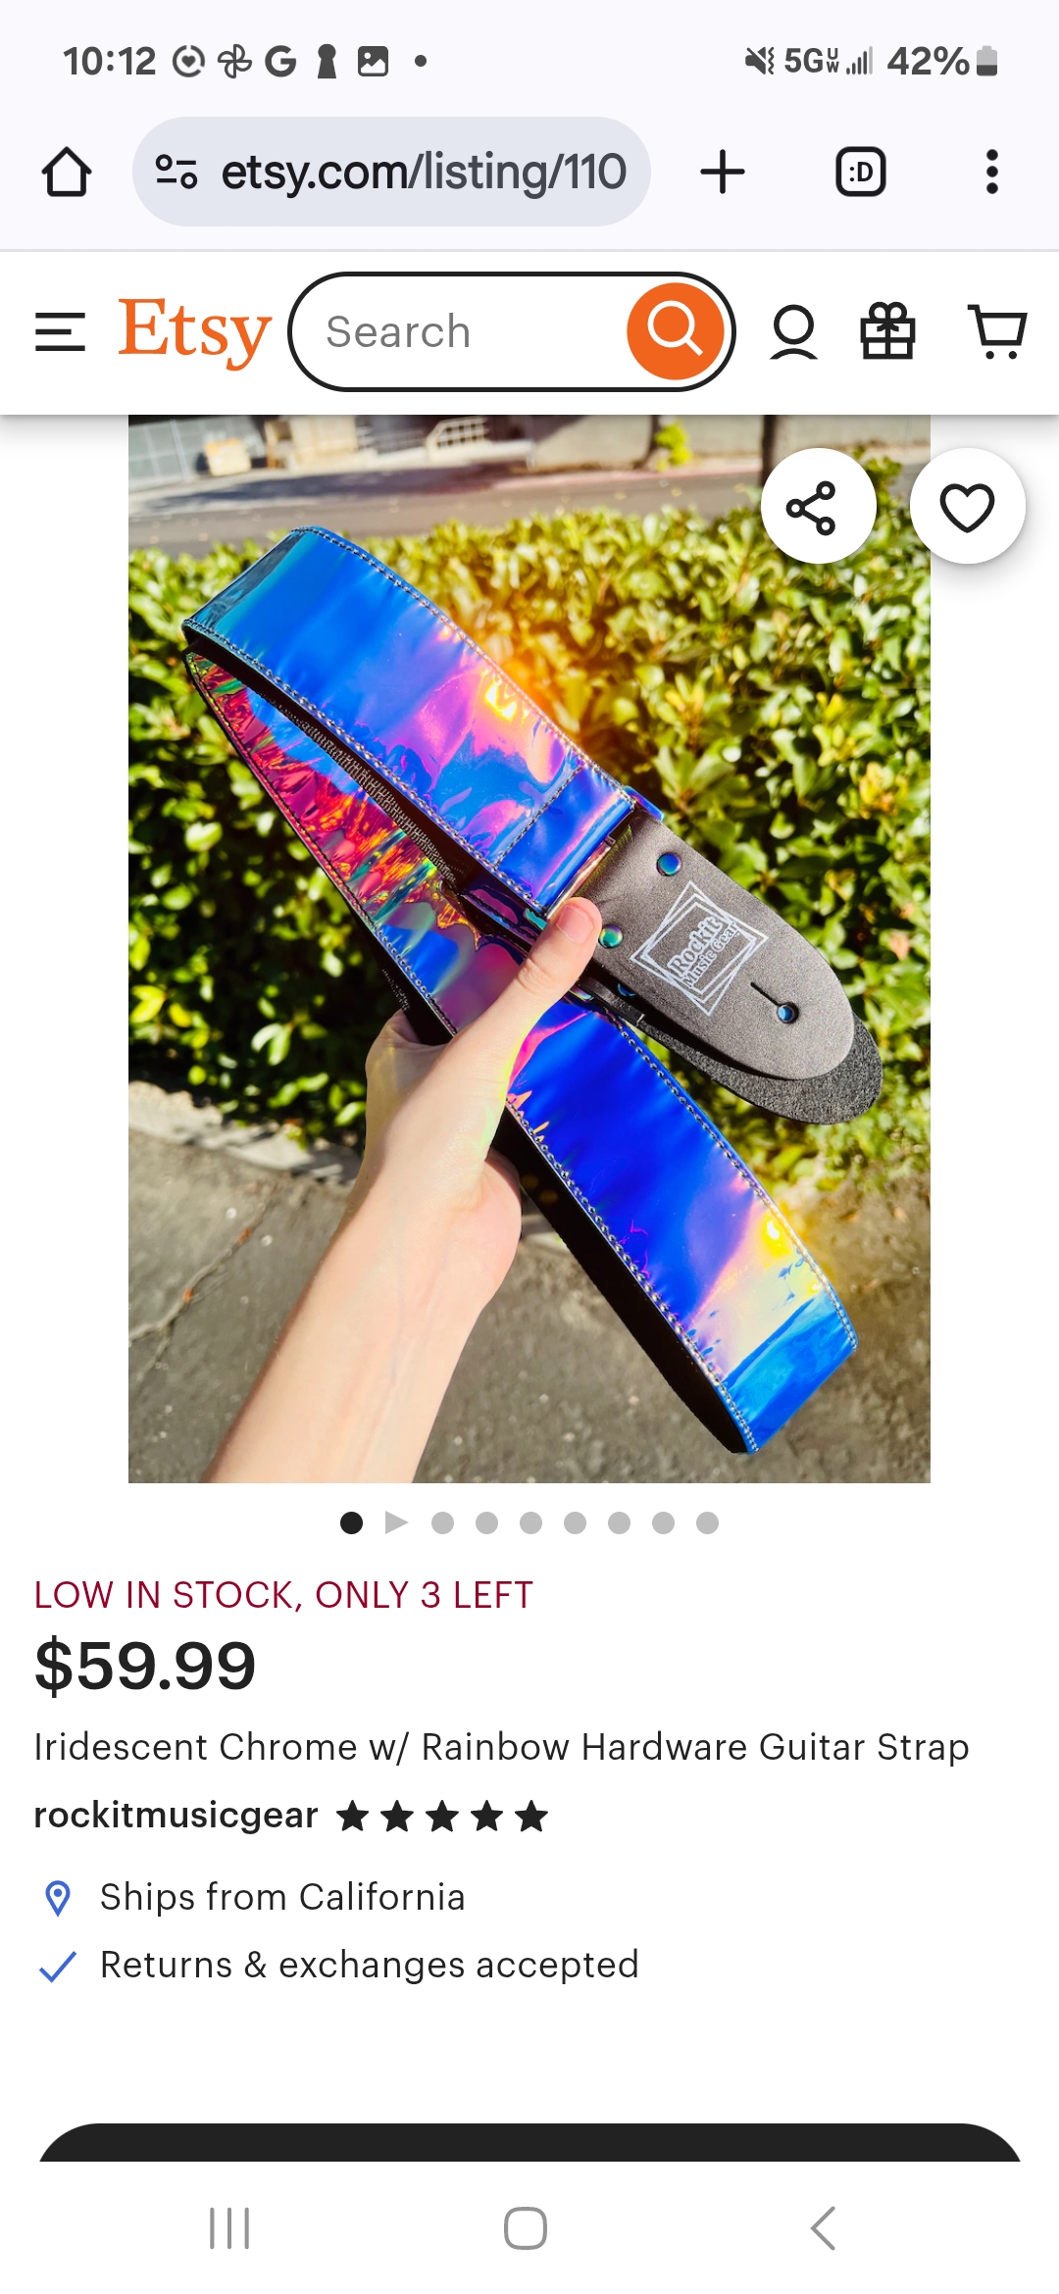Open browser three-dot overflow menu

tap(992, 173)
